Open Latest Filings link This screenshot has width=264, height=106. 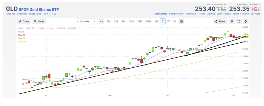pyautogui.click(x=224, y=14)
